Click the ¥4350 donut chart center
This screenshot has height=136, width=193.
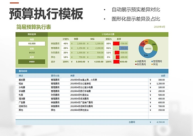(x=148, y=49)
